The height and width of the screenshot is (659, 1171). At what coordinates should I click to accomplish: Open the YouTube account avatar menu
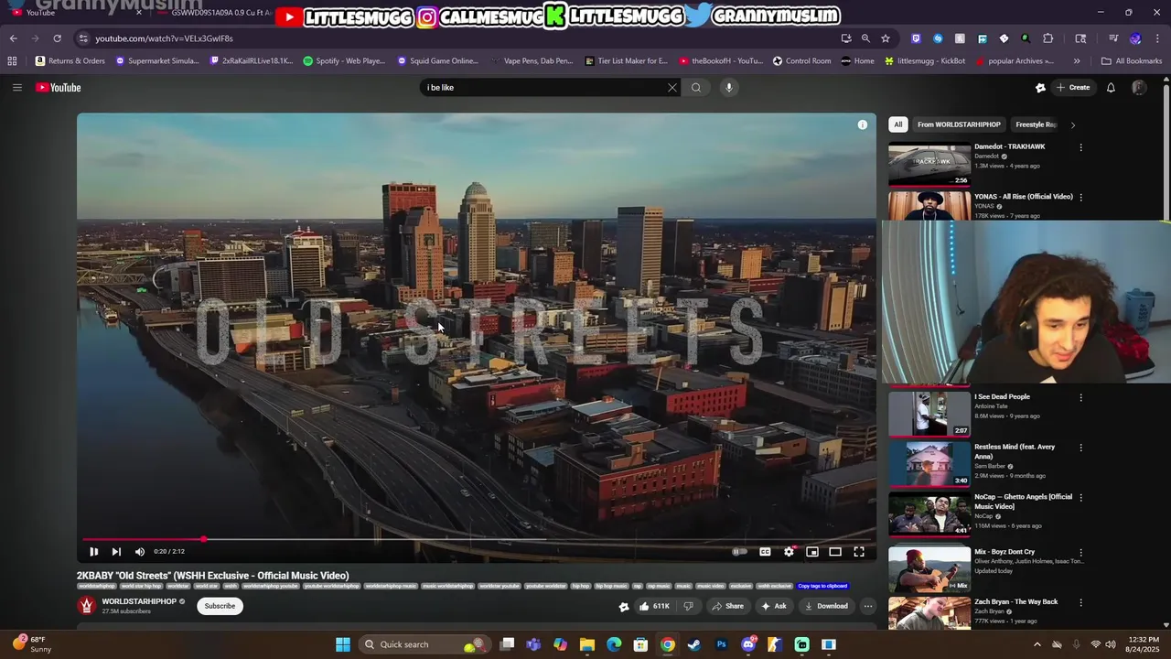pyautogui.click(x=1139, y=88)
